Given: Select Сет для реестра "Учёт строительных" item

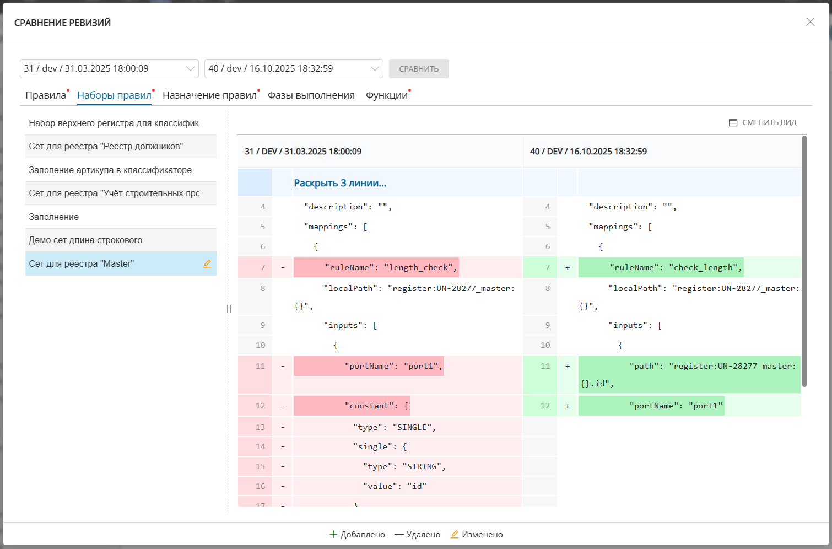Looking at the screenshot, I should pyautogui.click(x=114, y=193).
